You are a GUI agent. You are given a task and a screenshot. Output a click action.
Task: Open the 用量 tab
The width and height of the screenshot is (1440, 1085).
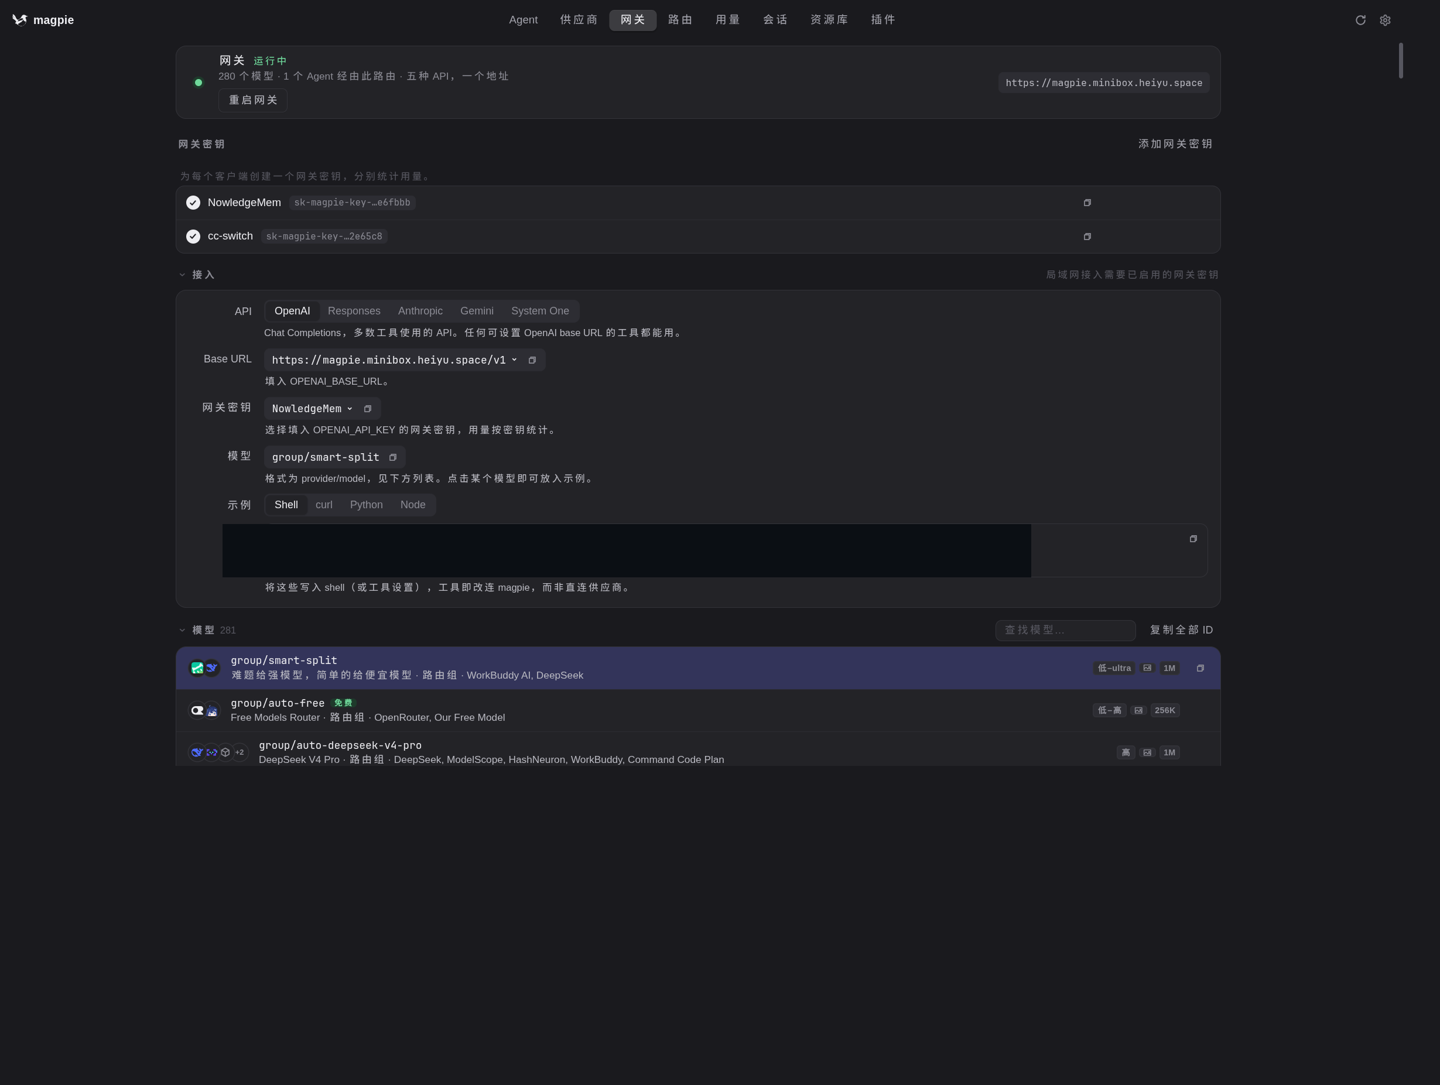click(x=728, y=20)
